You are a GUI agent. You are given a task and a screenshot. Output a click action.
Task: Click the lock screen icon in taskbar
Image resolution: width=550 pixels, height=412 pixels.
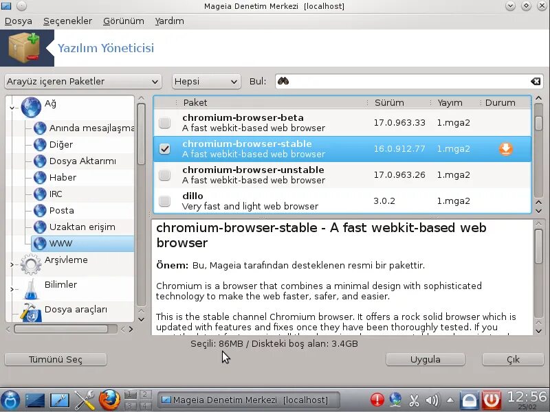tap(470, 400)
